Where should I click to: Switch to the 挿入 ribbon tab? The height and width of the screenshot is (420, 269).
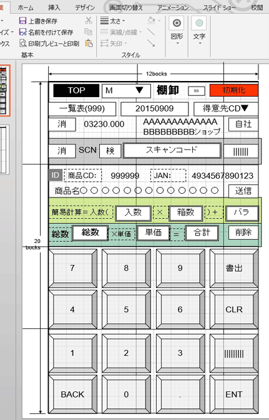click(x=54, y=7)
